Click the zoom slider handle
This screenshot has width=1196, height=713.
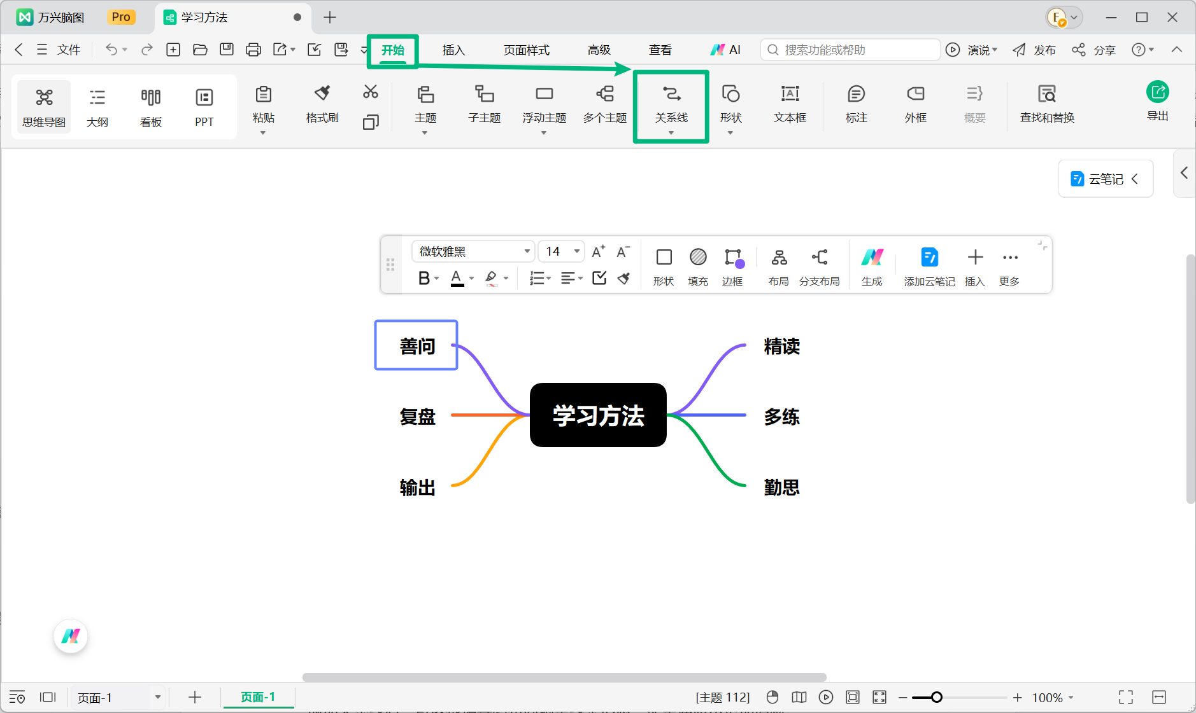pos(936,698)
